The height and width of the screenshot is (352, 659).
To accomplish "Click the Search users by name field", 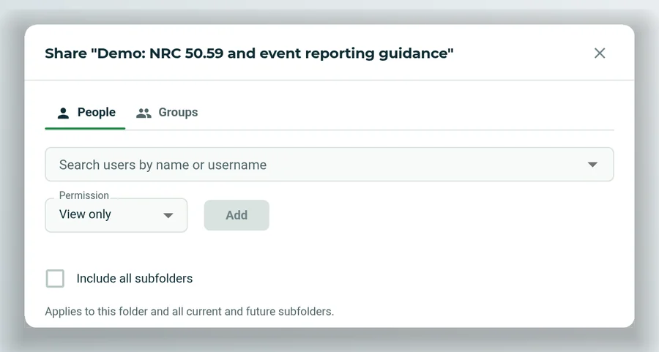I will [329, 165].
